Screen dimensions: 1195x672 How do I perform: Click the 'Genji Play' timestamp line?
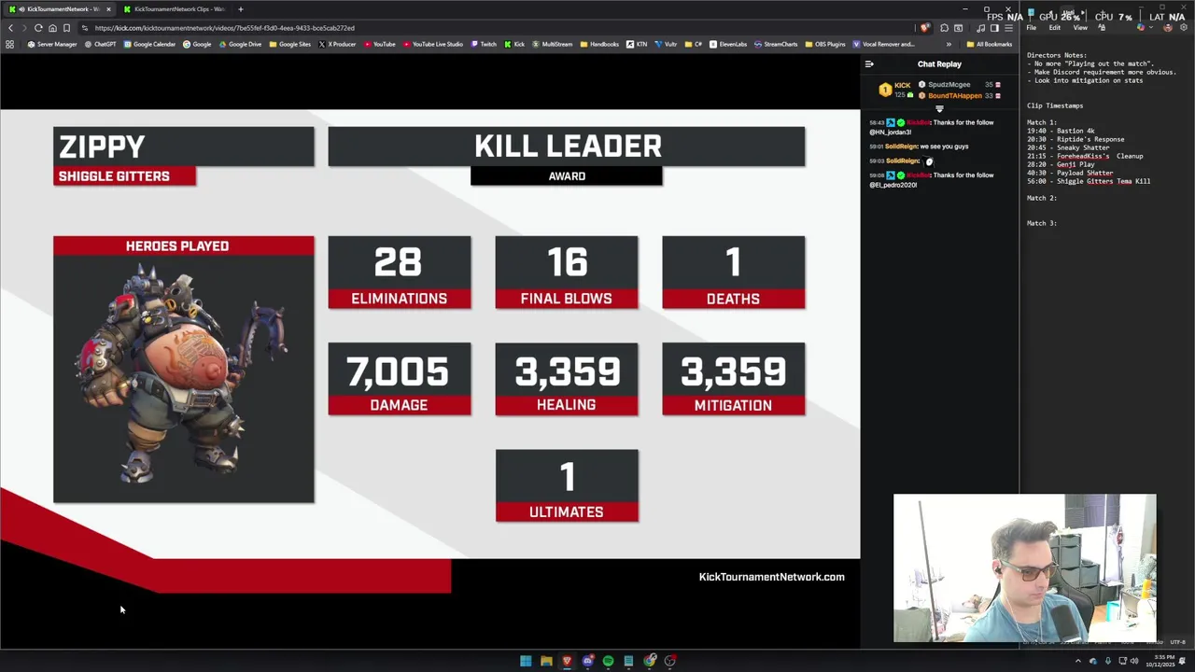pyautogui.click(x=1061, y=165)
